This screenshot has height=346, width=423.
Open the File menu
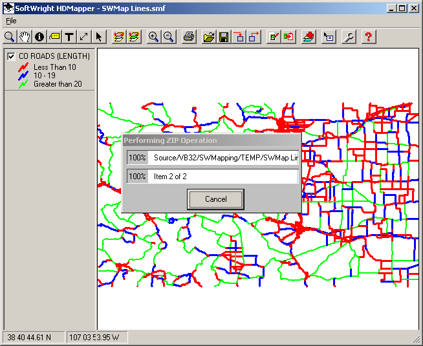(11, 21)
